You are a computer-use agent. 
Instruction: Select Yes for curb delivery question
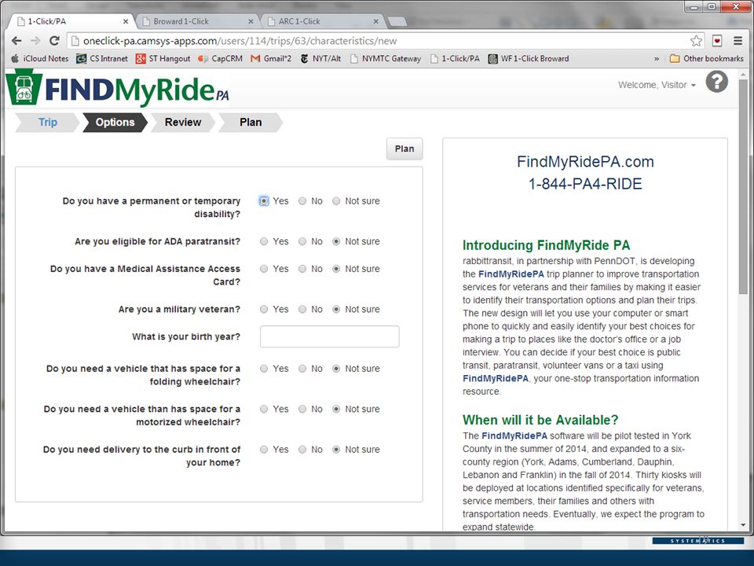264,450
